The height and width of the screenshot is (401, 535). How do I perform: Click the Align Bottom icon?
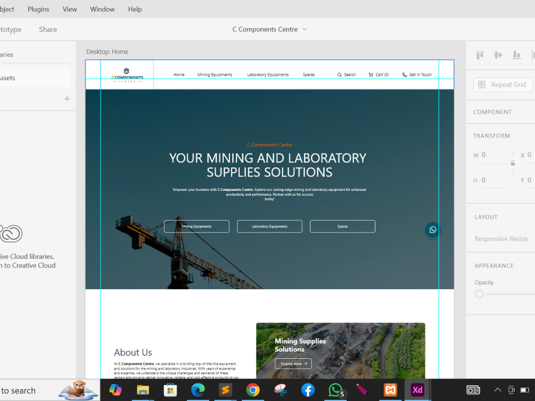pos(517,55)
